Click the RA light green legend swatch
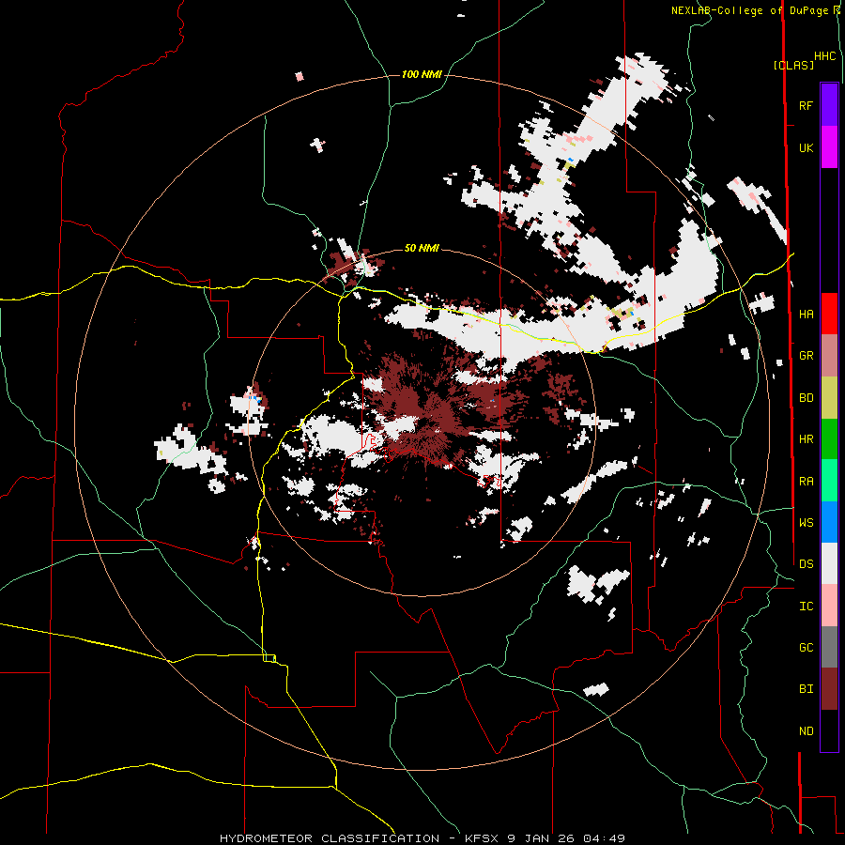This screenshot has height=845, width=845. click(829, 481)
